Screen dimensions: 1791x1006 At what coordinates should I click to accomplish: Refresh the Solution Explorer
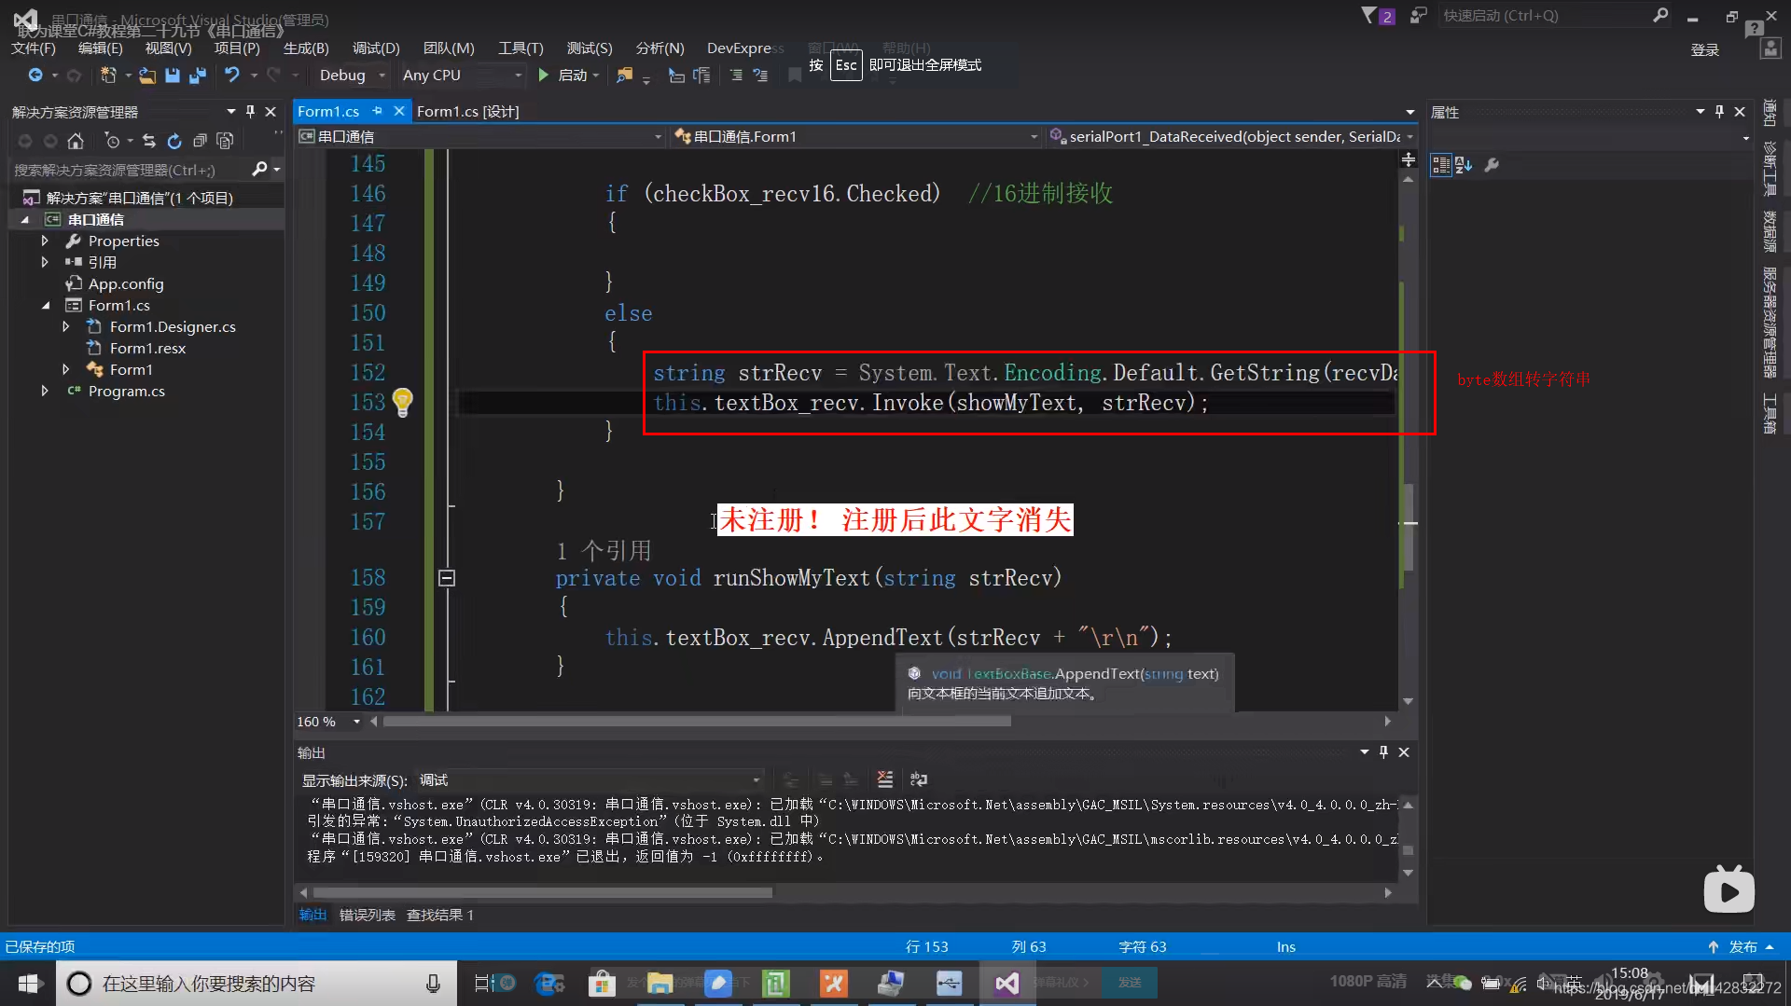click(x=174, y=141)
